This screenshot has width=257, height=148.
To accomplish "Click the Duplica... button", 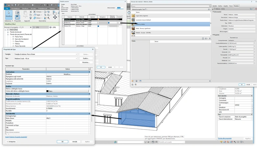I will 86,58.
